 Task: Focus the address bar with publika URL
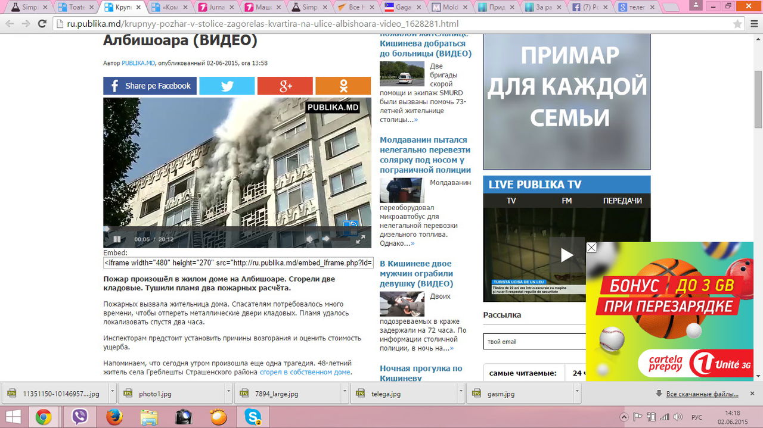tap(393, 24)
